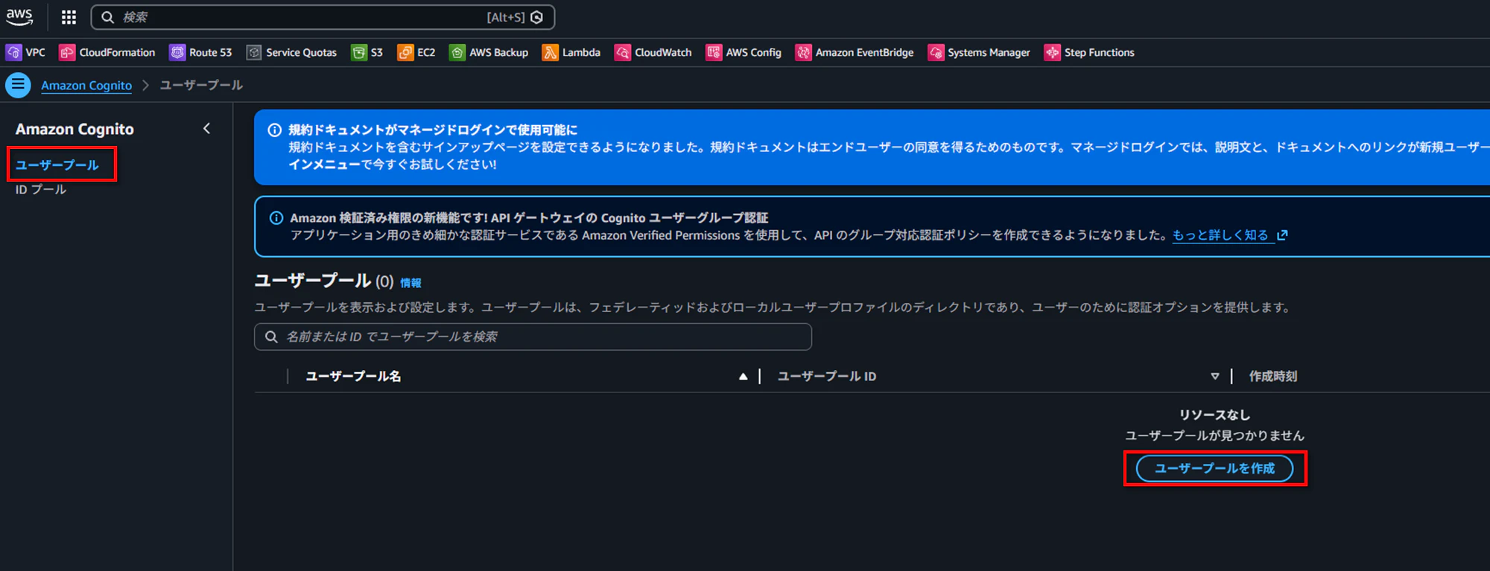Click the ユーザープール名 column header
The image size is (1490, 571).
(353, 377)
